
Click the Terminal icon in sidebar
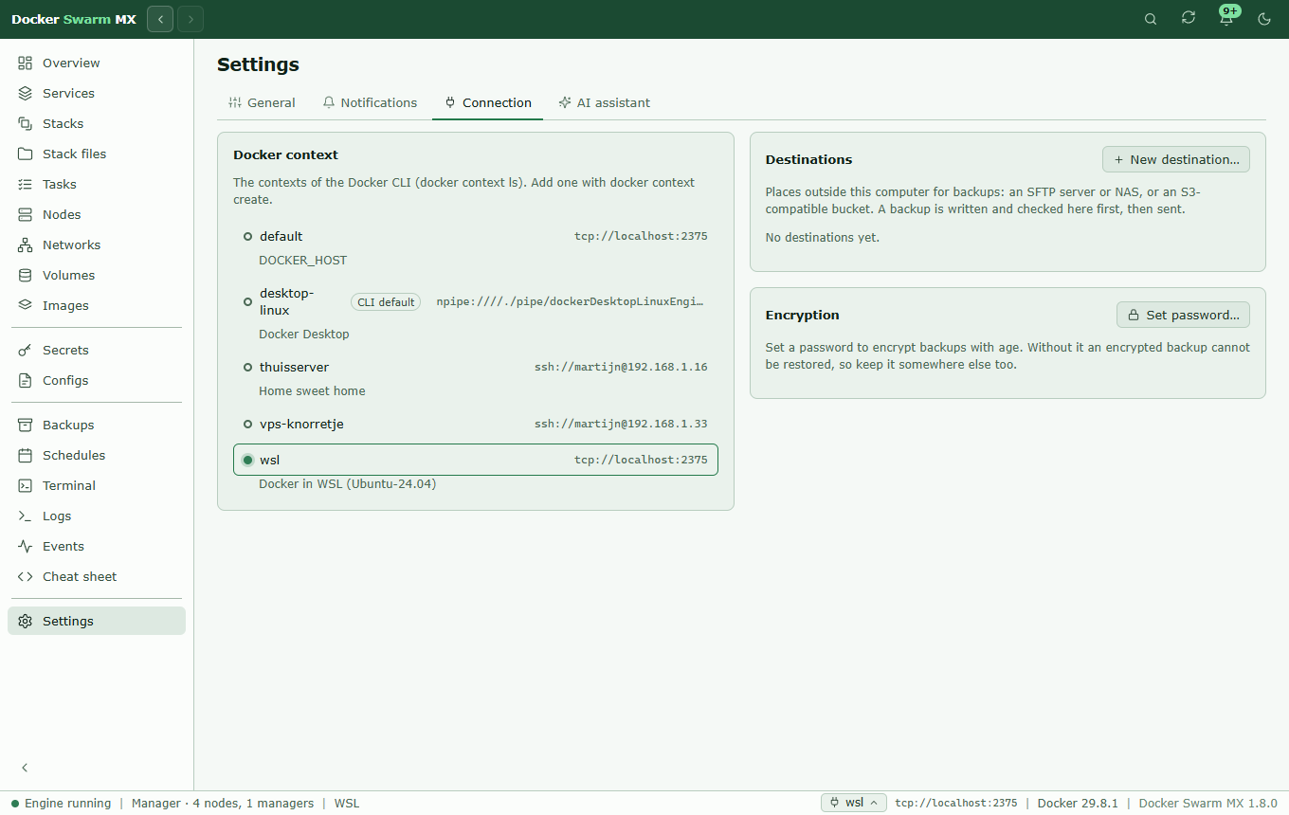[x=26, y=485]
